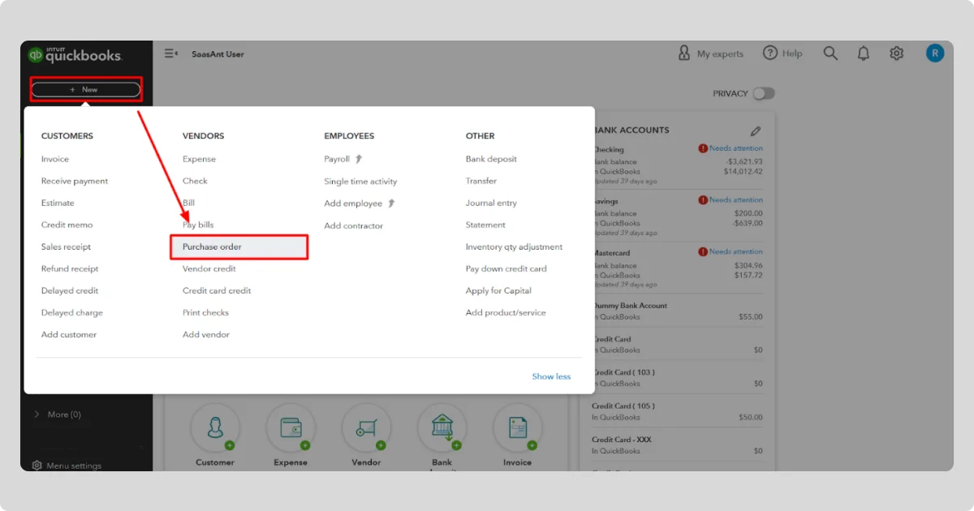Select Delayed credit
Viewport: 974px width, 511px height.
click(70, 290)
